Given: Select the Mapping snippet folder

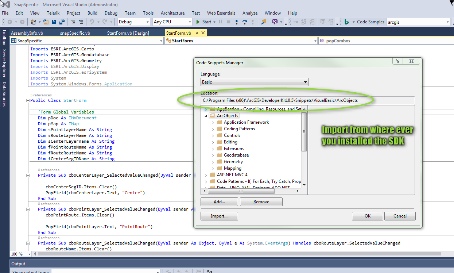Looking at the screenshot, I should [x=232, y=168].
